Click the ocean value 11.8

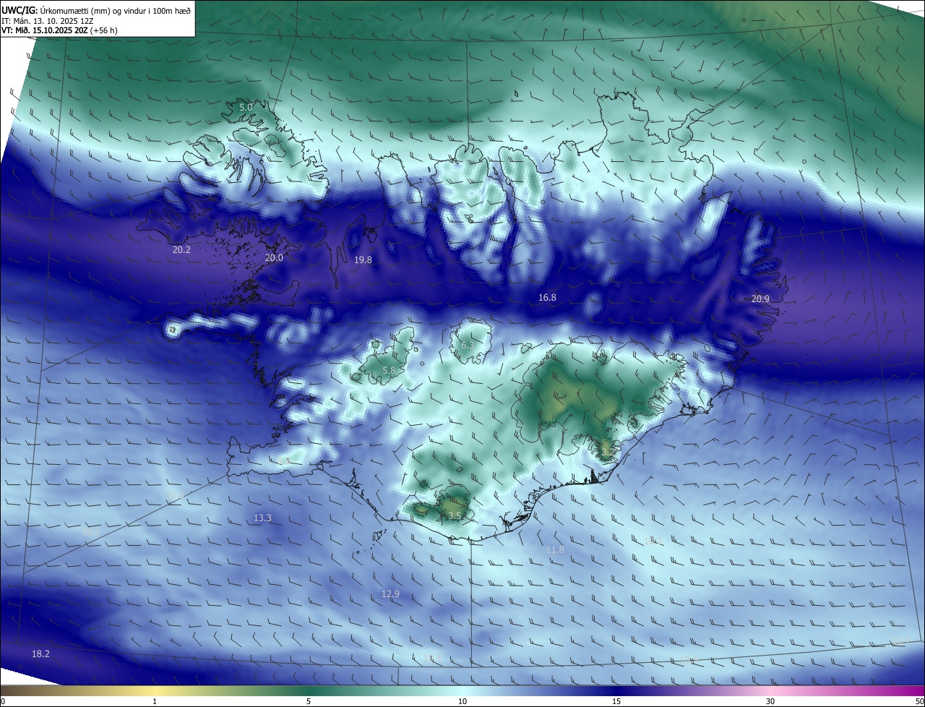(x=555, y=549)
